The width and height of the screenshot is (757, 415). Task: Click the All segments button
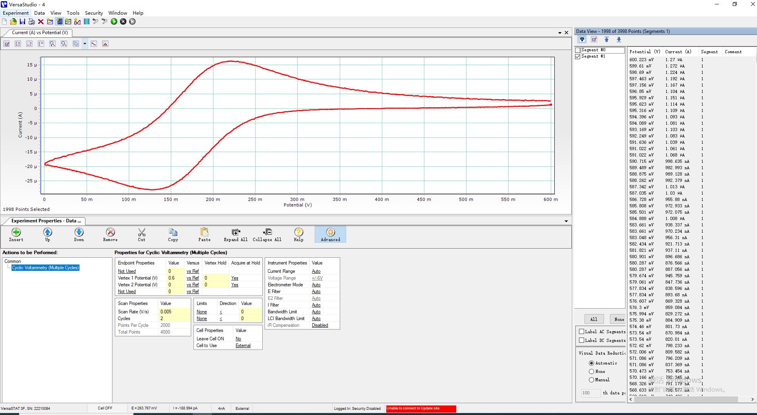click(x=594, y=319)
